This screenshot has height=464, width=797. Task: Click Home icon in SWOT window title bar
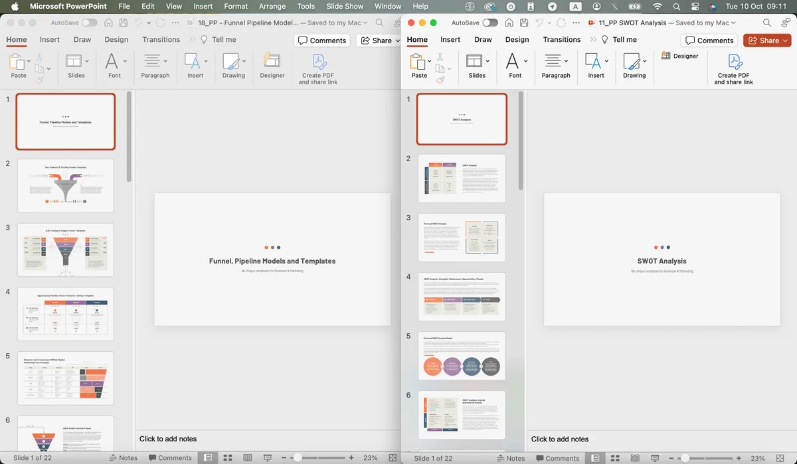click(x=509, y=23)
